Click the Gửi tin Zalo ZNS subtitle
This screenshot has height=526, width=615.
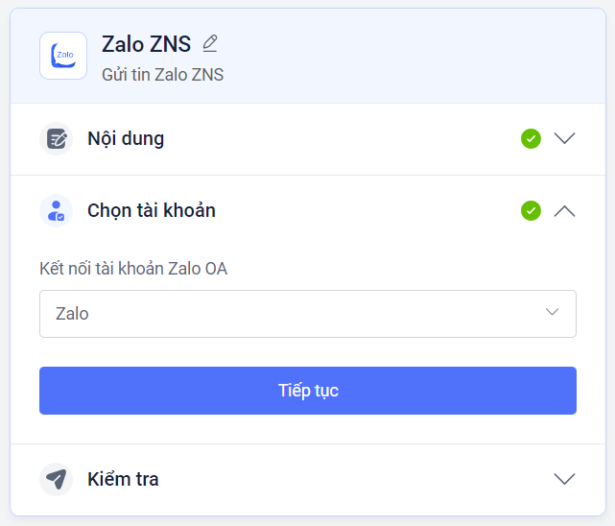click(162, 74)
